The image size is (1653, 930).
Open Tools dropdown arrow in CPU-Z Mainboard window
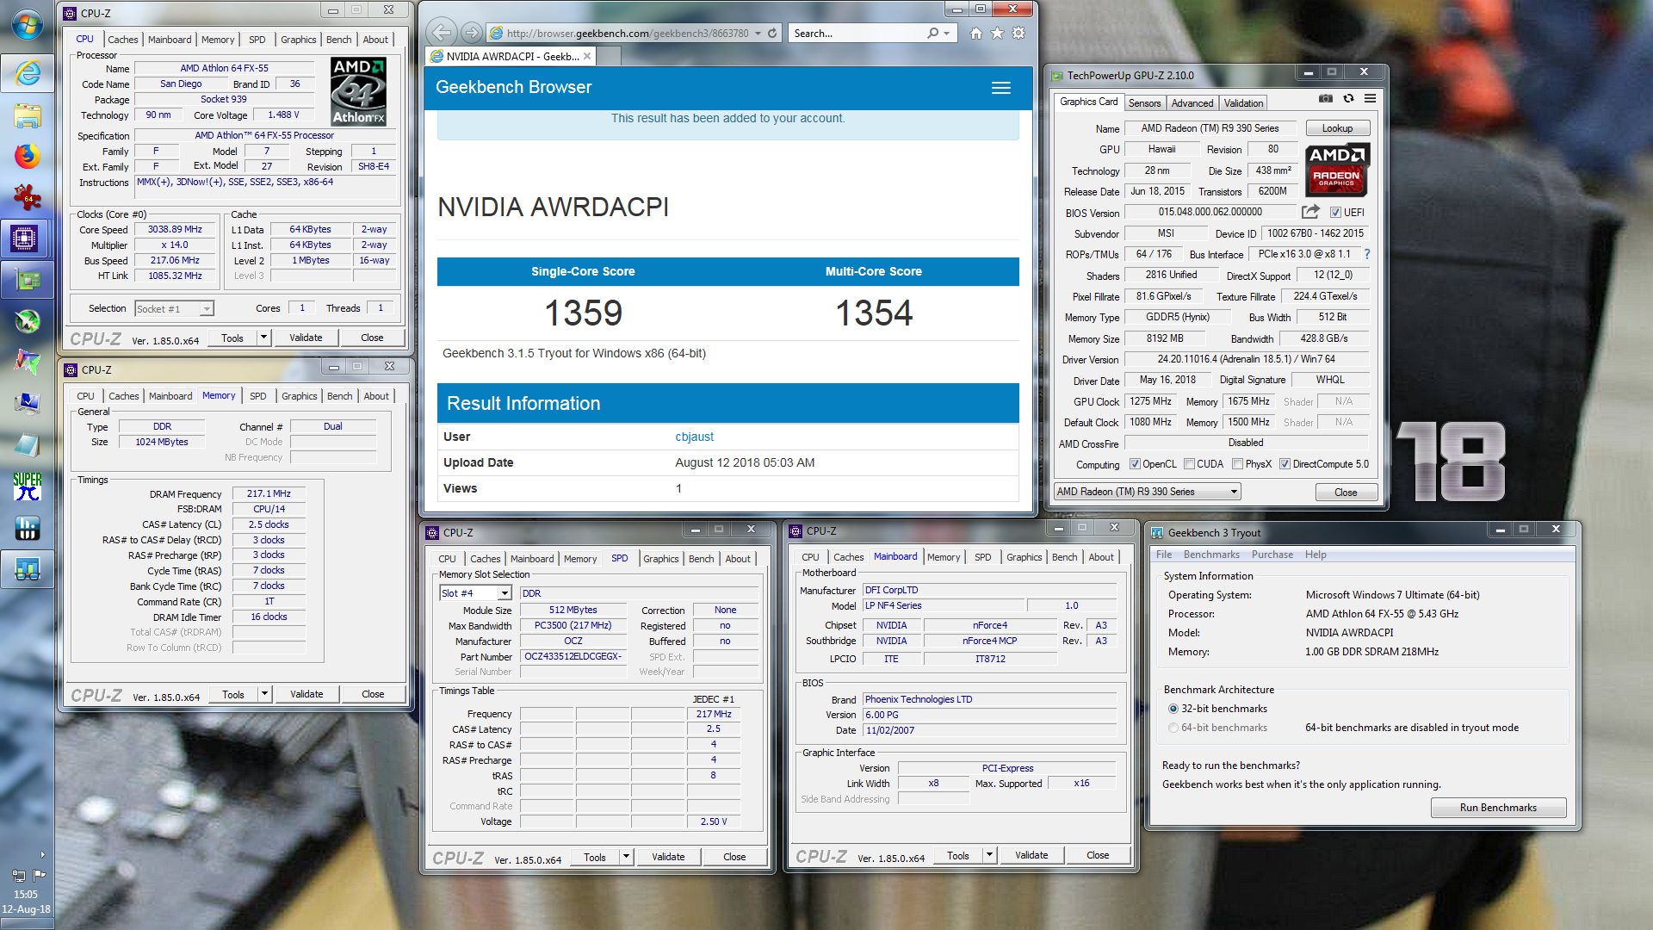(990, 855)
